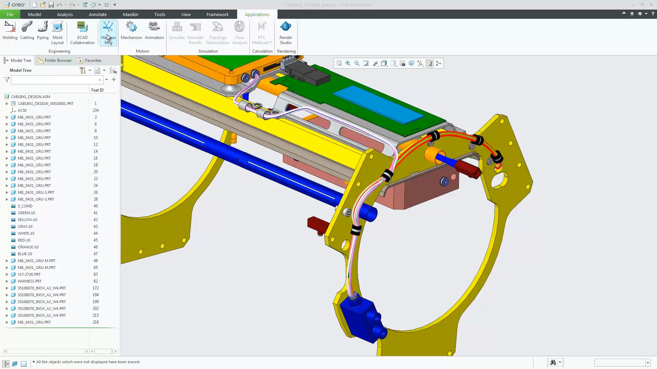Viewport: 657px width, 369px height.
Task: Click the Zoom Out magnifier icon
Action: (357, 64)
